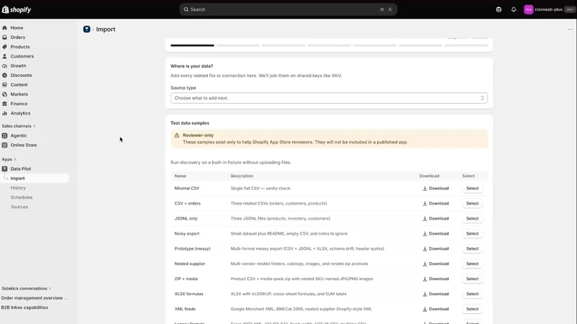The width and height of the screenshot is (577, 324).
Task: Expand Sales channels section
Action: tap(19, 126)
